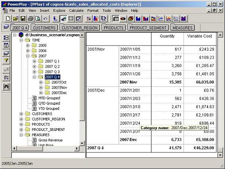Collapse the MEASURES folder
The width and height of the screenshot is (225, 169).
[x=21, y=135]
